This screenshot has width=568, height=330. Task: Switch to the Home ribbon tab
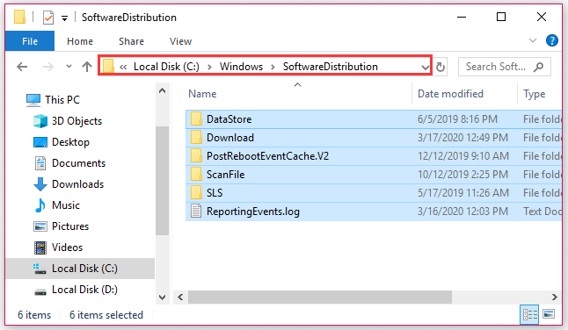coord(80,41)
